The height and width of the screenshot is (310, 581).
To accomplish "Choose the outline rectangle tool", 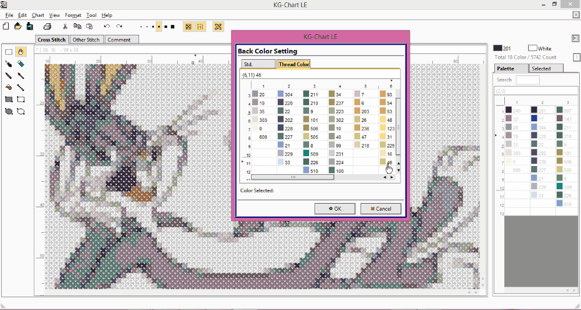I will (x=21, y=99).
